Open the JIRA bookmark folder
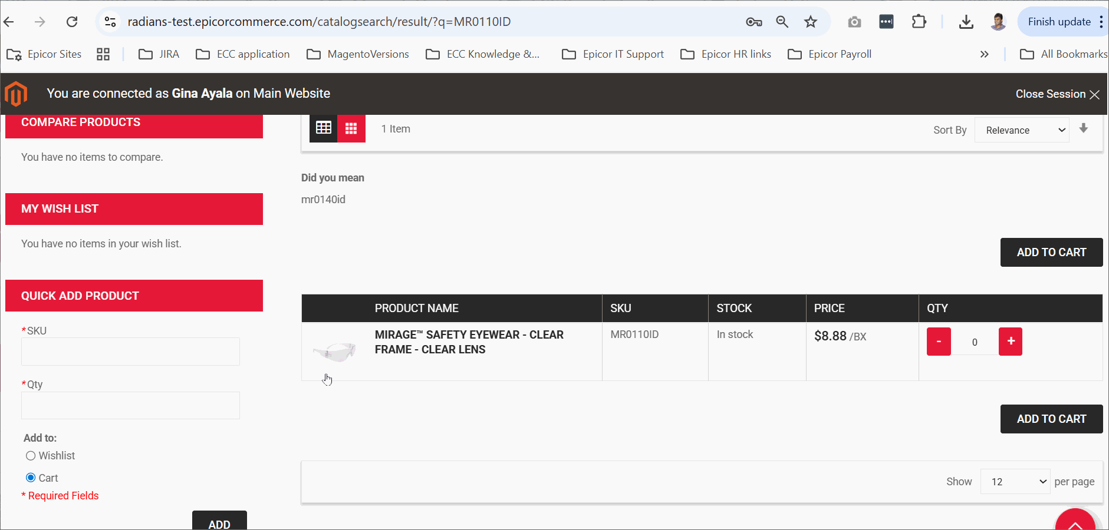The height and width of the screenshot is (530, 1109). tap(159, 54)
